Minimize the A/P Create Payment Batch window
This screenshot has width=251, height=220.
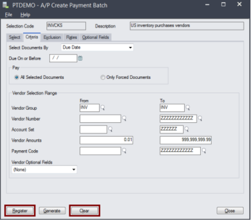pos(207,5)
